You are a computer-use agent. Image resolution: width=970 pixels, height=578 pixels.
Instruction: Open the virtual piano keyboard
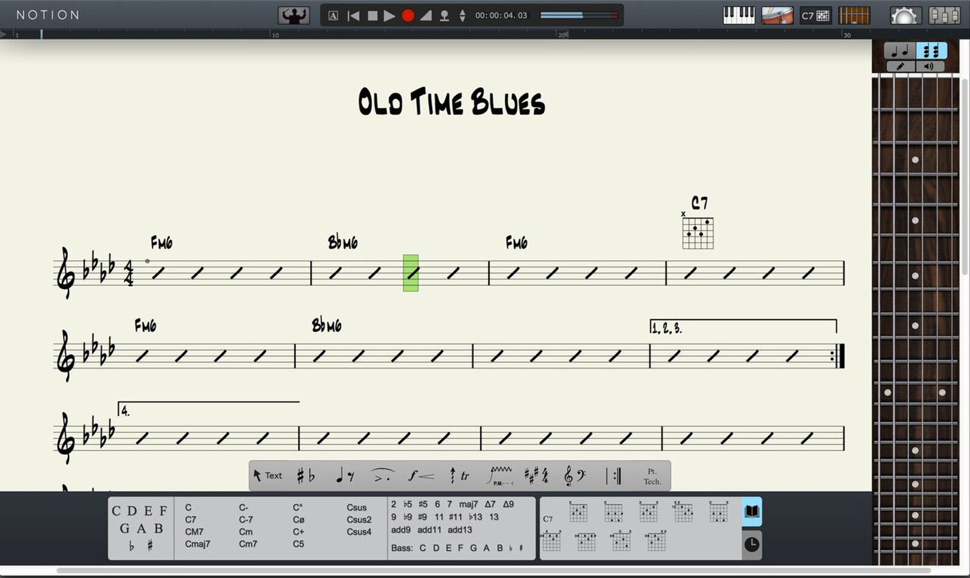[739, 15]
